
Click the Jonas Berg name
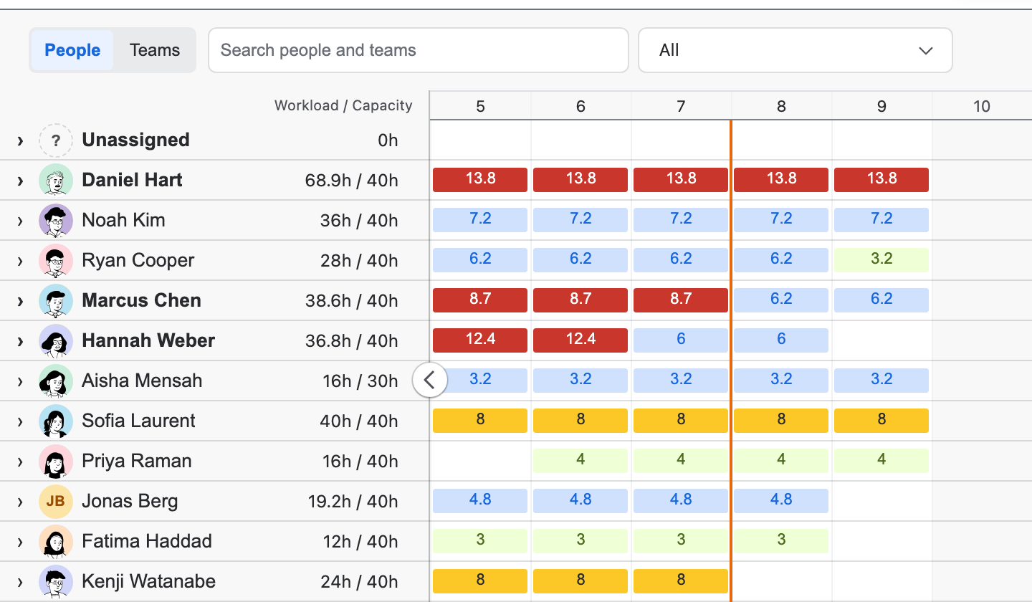coord(130,501)
